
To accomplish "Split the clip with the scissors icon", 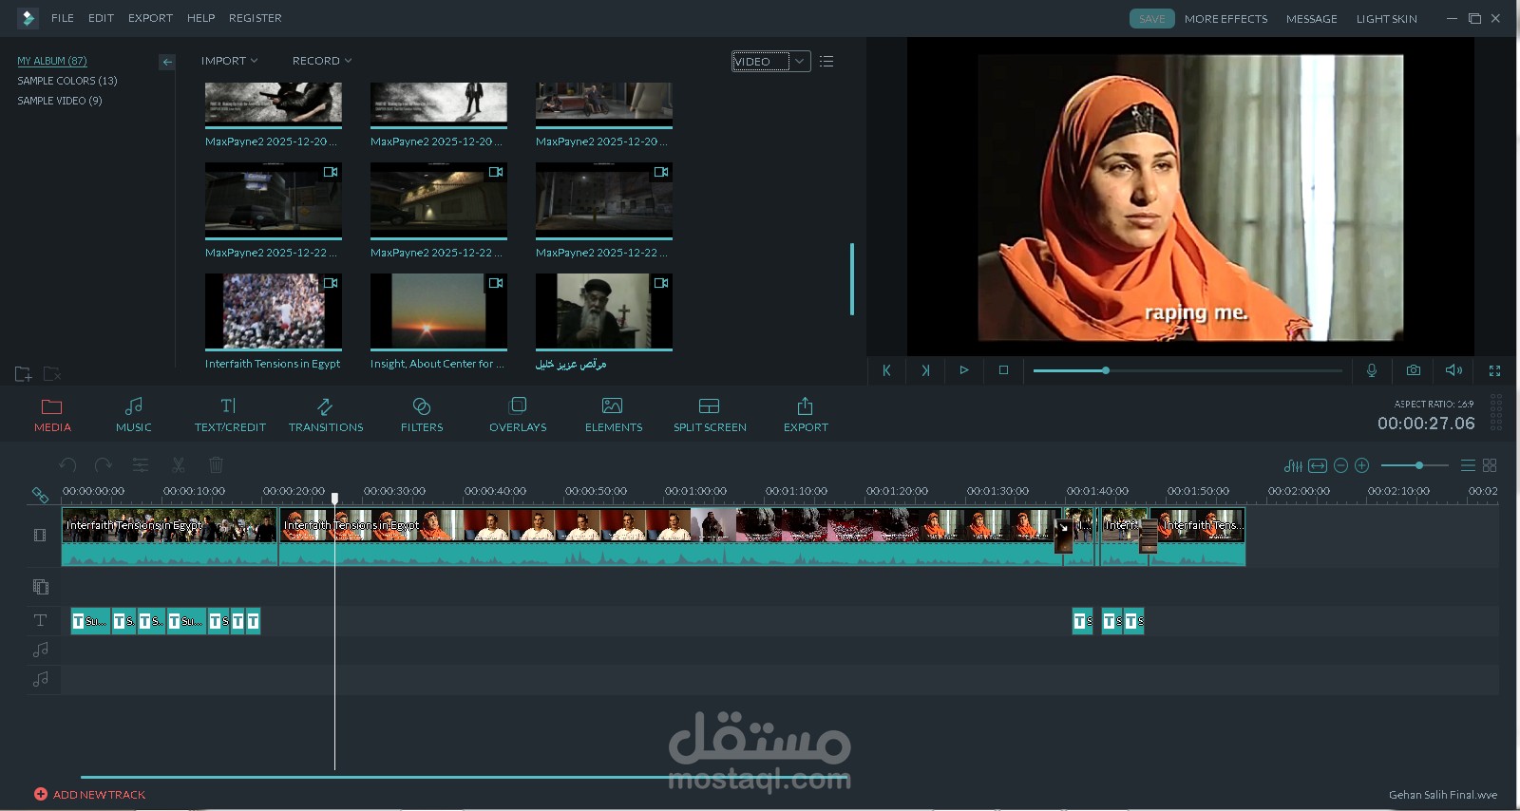I will coord(178,465).
